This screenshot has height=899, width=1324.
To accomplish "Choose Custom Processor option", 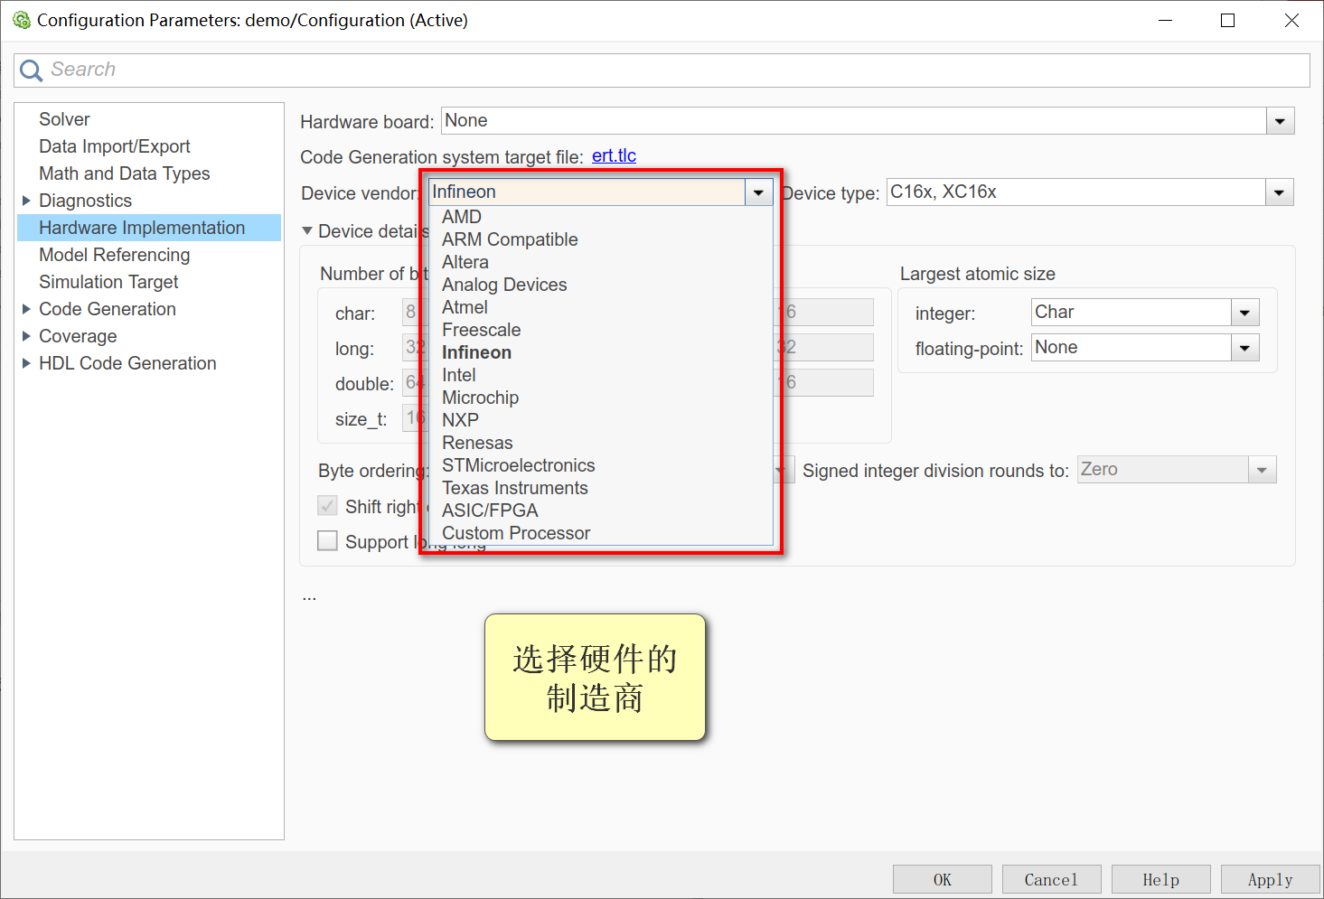I will pyautogui.click(x=516, y=533).
